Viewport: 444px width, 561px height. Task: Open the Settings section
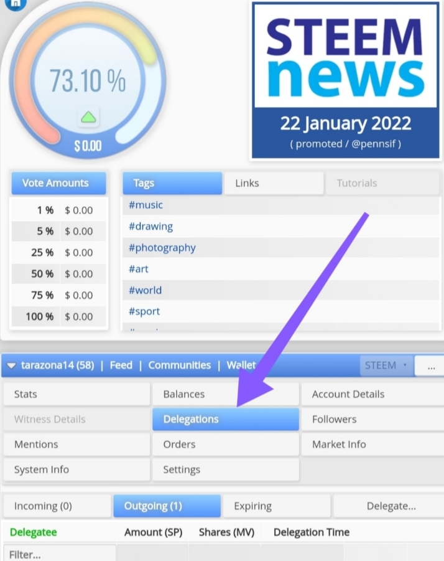(226, 469)
